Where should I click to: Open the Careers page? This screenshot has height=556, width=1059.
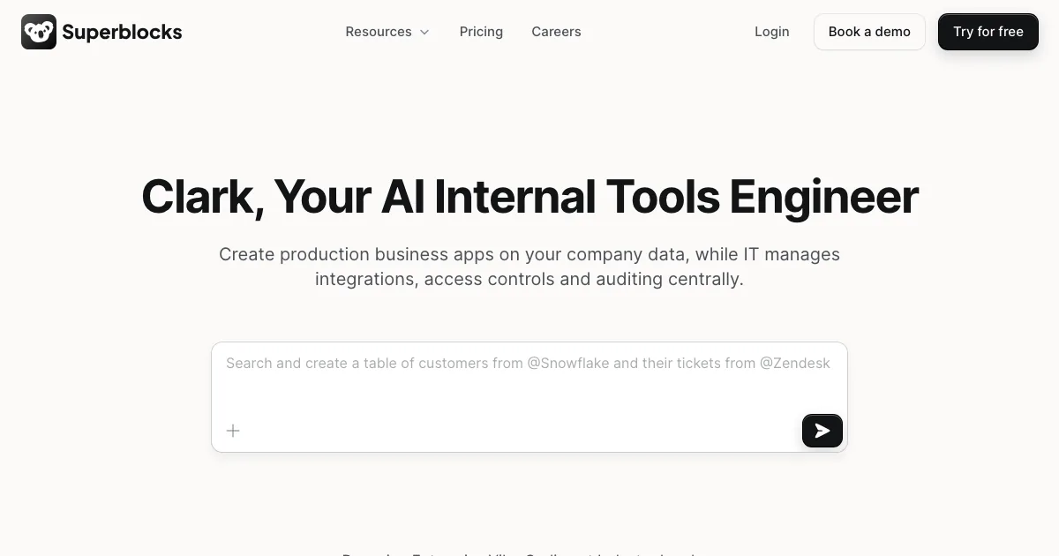556,32
